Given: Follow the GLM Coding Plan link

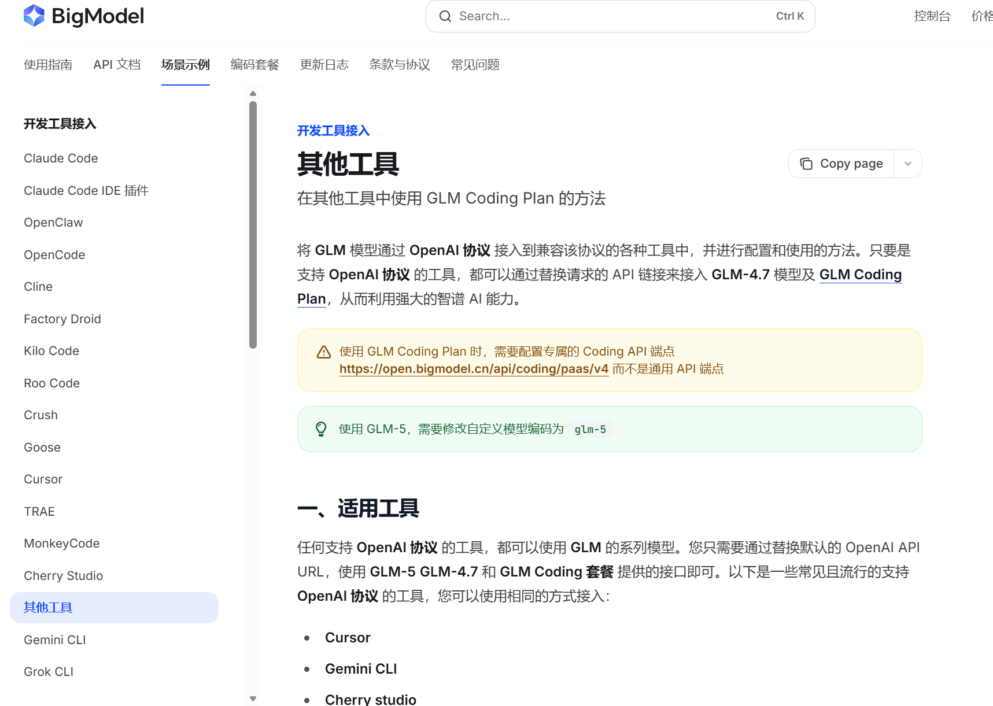Looking at the screenshot, I should click(x=860, y=275).
